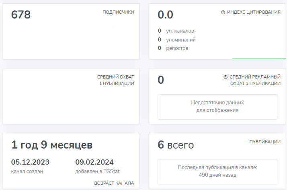This screenshot has width=287, height=190.
Task: Click the 'Последняя публикация в канале' box
Action: [217, 171]
